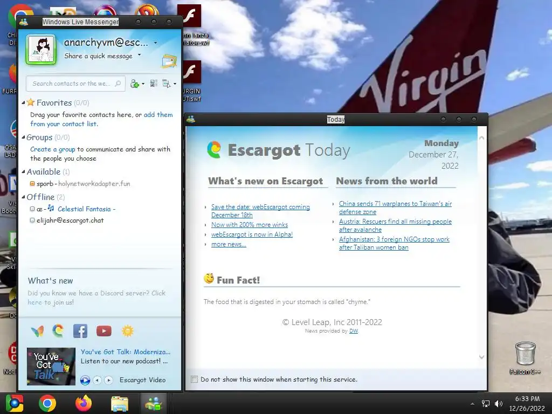Click the DW news provider link
The height and width of the screenshot is (414, 552).
[354, 331]
